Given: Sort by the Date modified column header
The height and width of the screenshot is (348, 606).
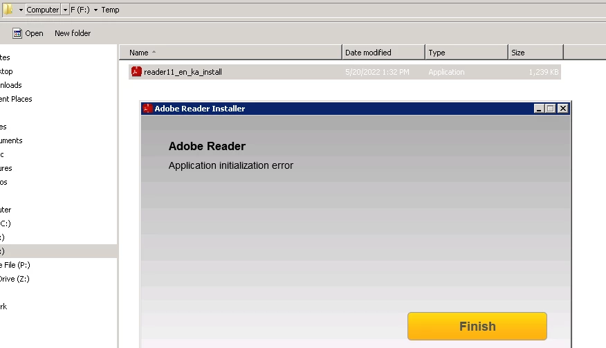Looking at the screenshot, I should [383, 52].
